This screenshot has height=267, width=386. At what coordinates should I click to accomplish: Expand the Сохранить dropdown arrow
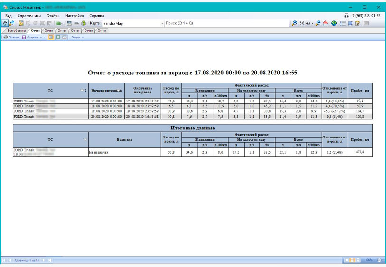[45, 37]
